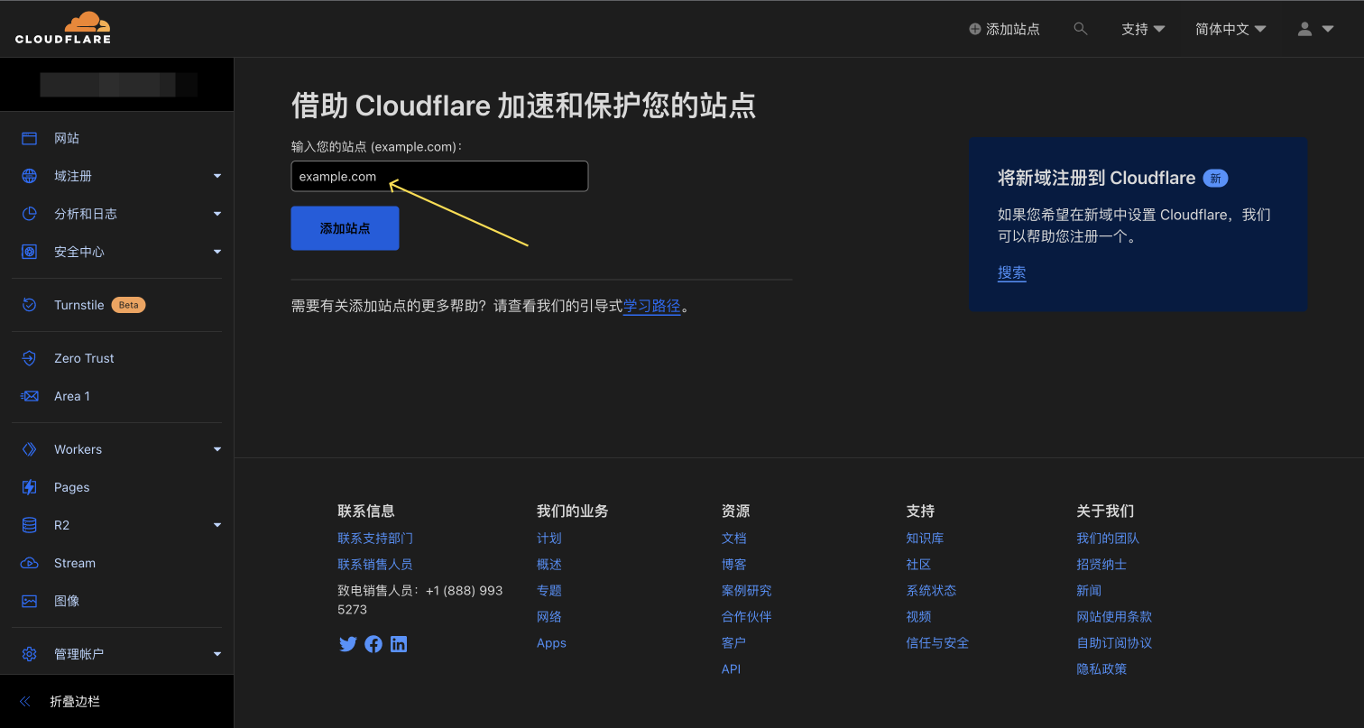Click the 折叠边栏 collapse sidebar control
The height and width of the screenshot is (728, 1364).
117,701
